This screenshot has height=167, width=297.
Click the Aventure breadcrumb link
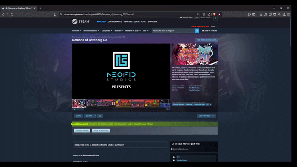click(85, 37)
